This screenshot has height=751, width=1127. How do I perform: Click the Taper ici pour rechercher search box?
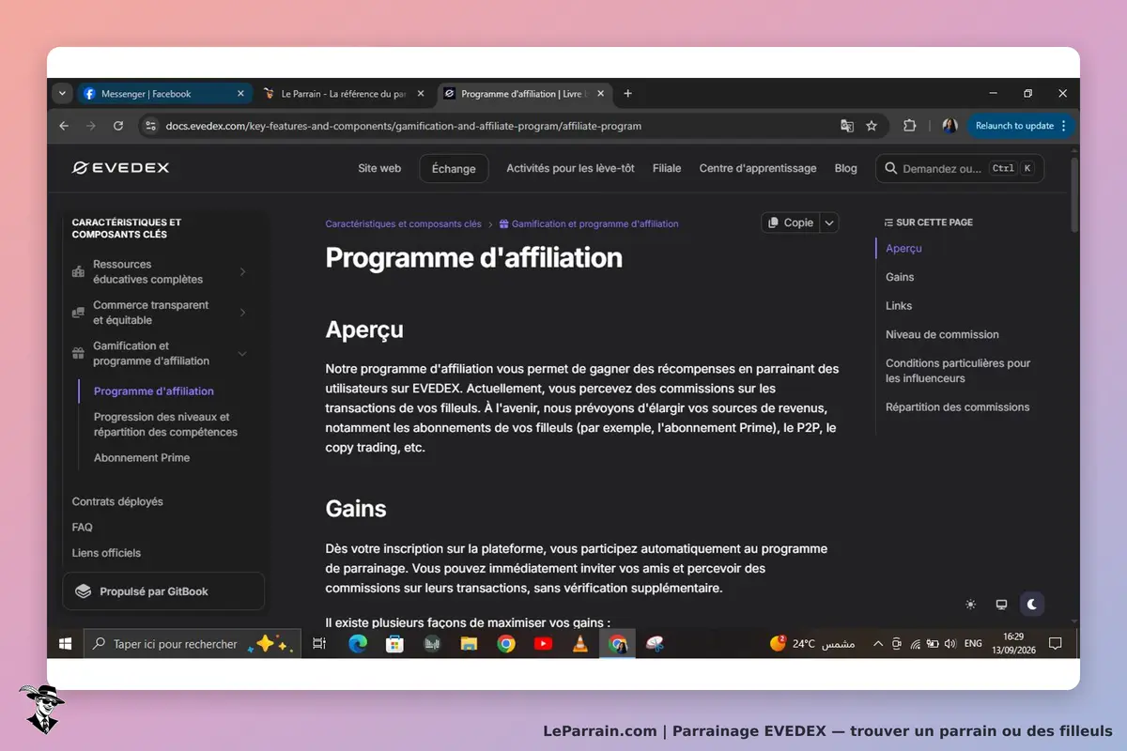192,644
